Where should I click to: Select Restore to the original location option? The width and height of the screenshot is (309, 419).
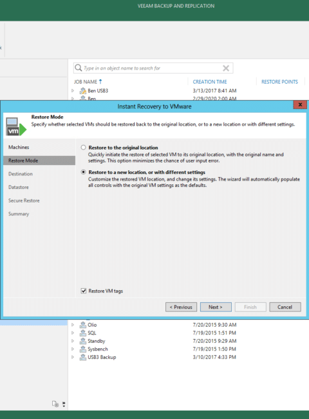click(x=84, y=148)
